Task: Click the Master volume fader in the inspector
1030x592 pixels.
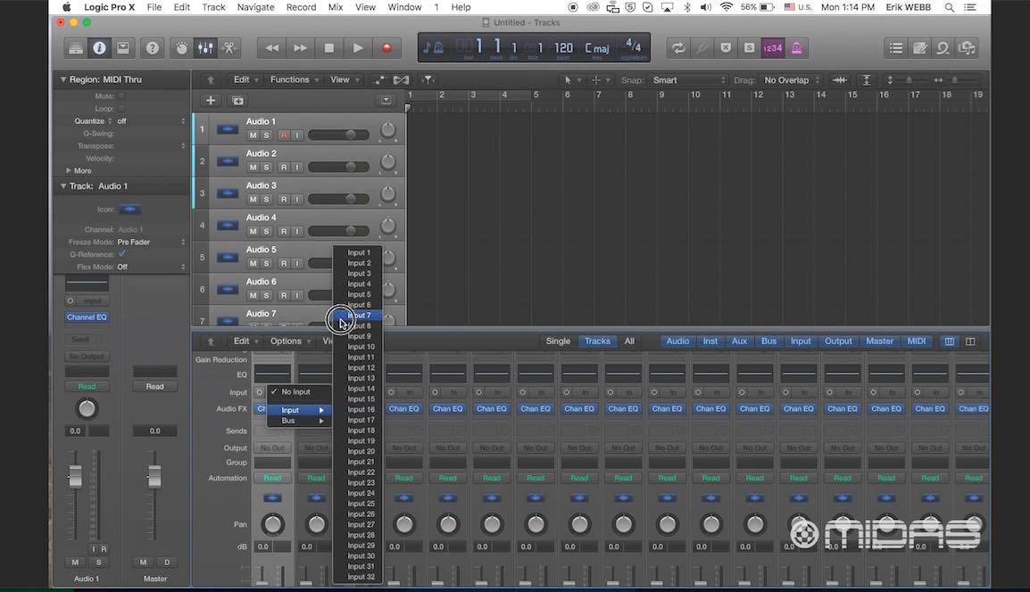Action: (154, 476)
